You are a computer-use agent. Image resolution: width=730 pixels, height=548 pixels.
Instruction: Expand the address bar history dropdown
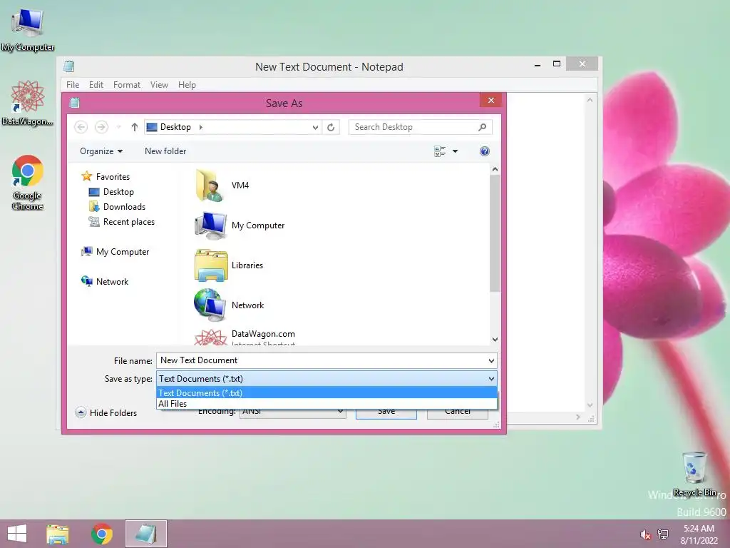tap(315, 127)
